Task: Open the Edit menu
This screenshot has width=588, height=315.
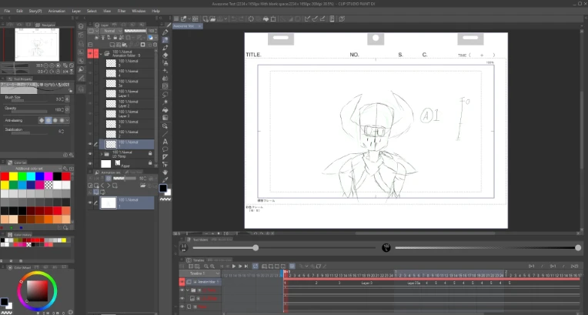Action: [x=19, y=11]
